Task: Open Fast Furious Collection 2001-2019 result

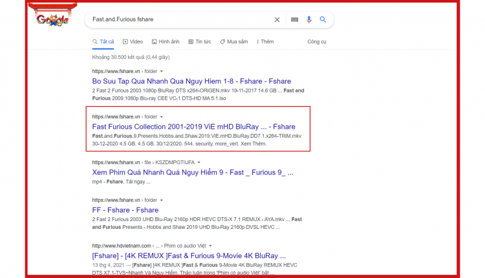Action: pos(193,127)
